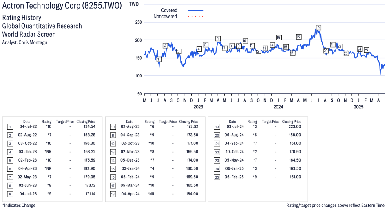This screenshot has width=389, height=208.
Task: Select Analyst: Chris Montagu line
Action: [24, 42]
